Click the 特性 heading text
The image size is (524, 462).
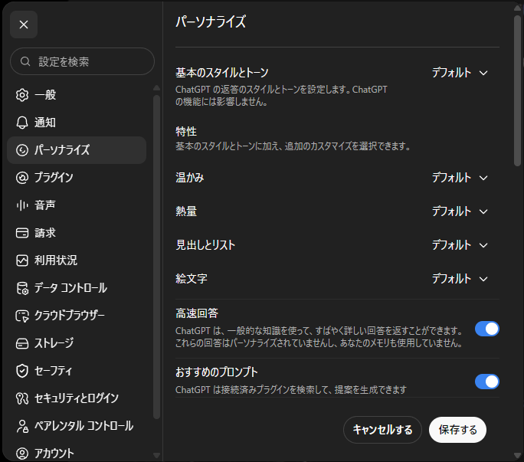tap(186, 131)
